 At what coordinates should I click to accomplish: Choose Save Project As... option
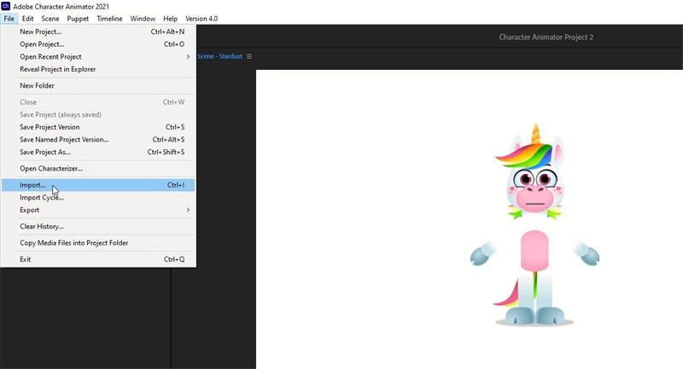click(44, 153)
